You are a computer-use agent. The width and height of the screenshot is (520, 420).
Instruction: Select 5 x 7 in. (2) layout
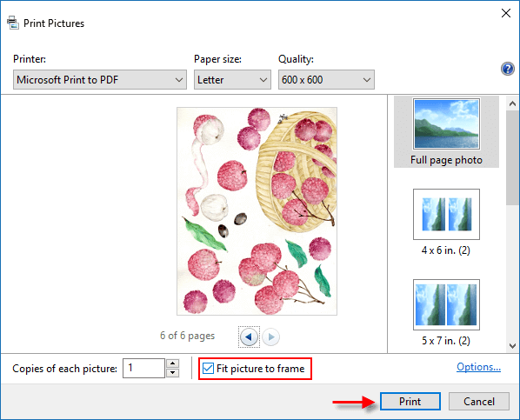tap(446, 313)
